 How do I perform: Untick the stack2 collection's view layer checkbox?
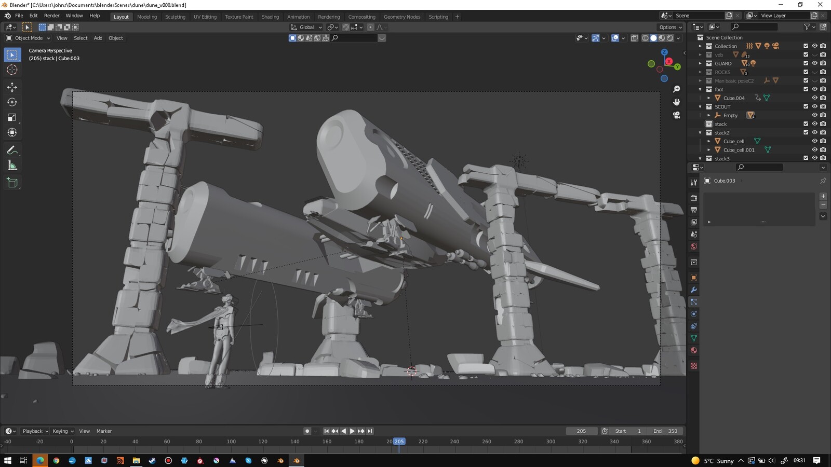click(x=806, y=132)
